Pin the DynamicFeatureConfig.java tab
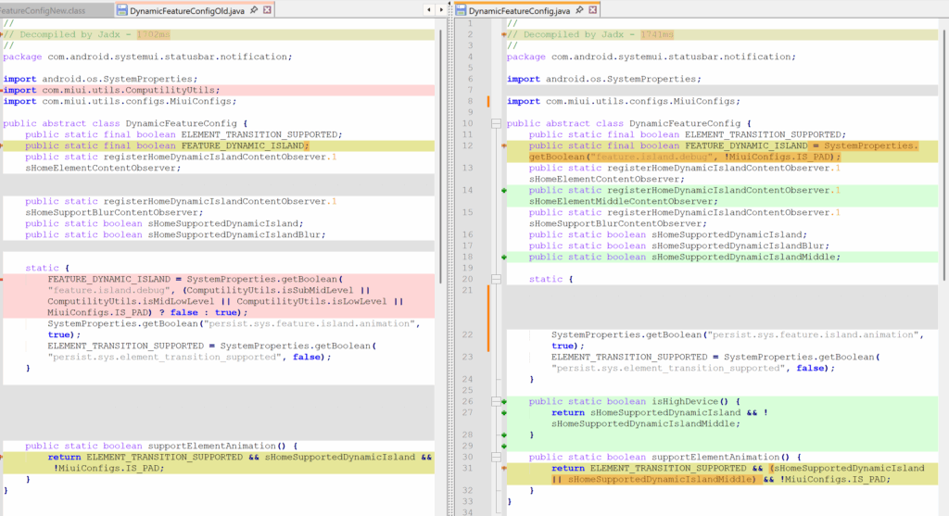Image resolution: width=949 pixels, height=516 pixels. (578, 9)
